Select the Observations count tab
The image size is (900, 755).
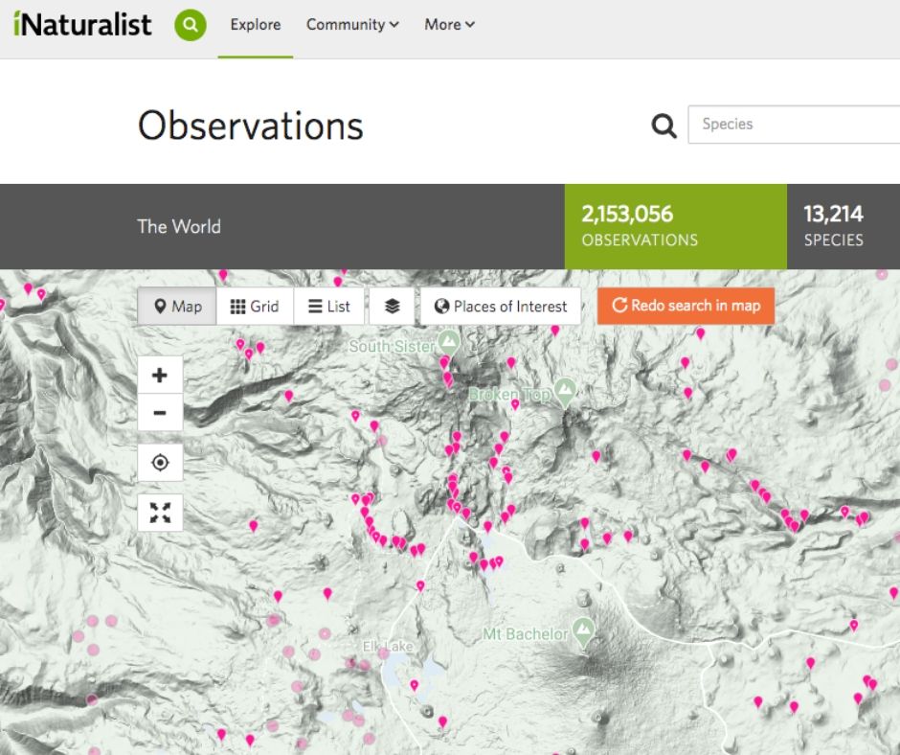tap(676, 226)
